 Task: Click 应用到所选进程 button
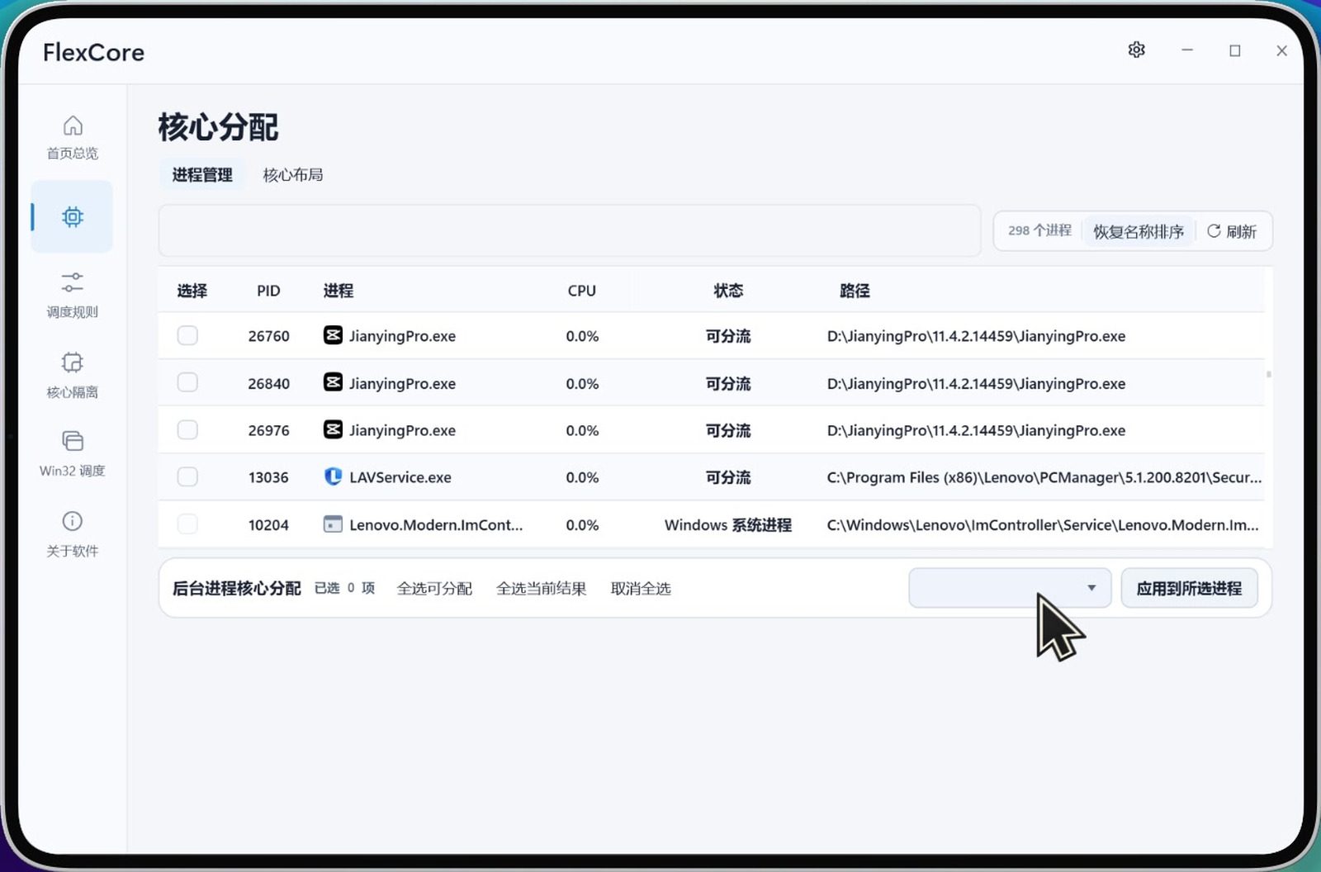pos(1189,588)
